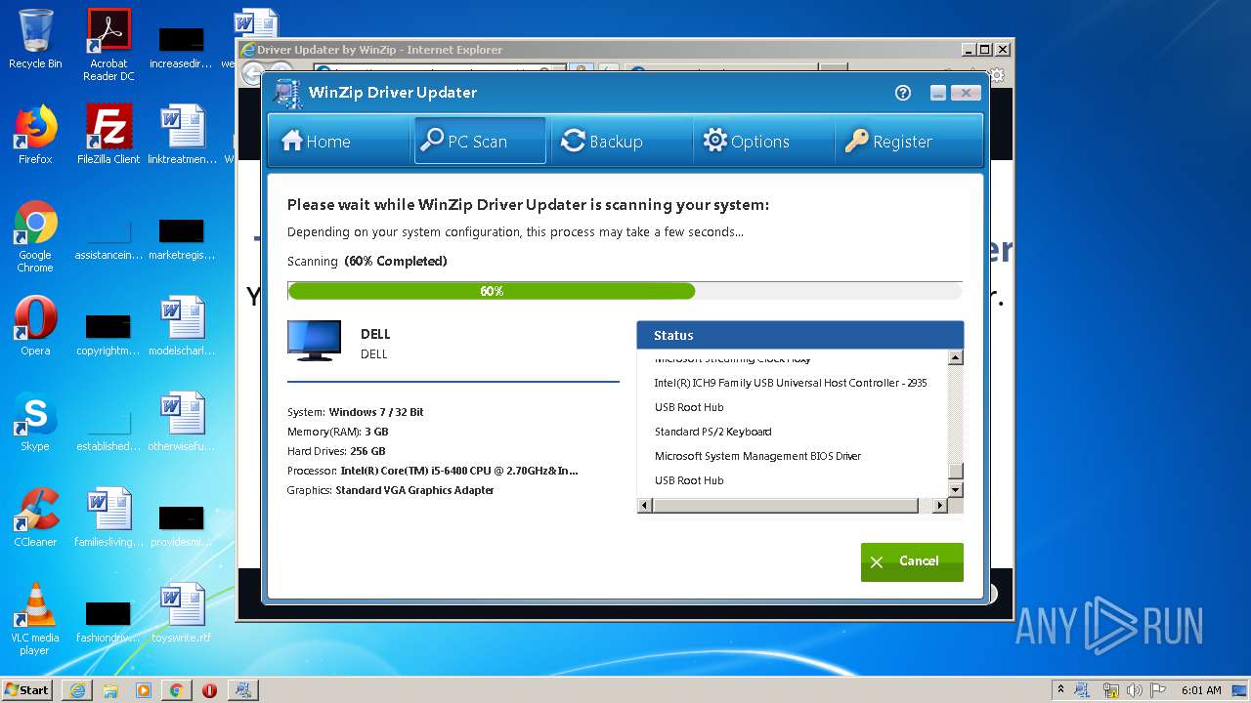Viewport: 1251px width, 703px height.
Task: Open Windows Explorer folder from taskbar
Action: (x=110, y=690)
